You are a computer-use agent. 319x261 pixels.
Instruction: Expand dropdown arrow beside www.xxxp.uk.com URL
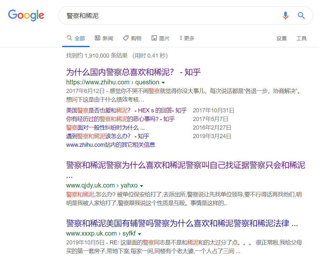[x=140, y=234]
